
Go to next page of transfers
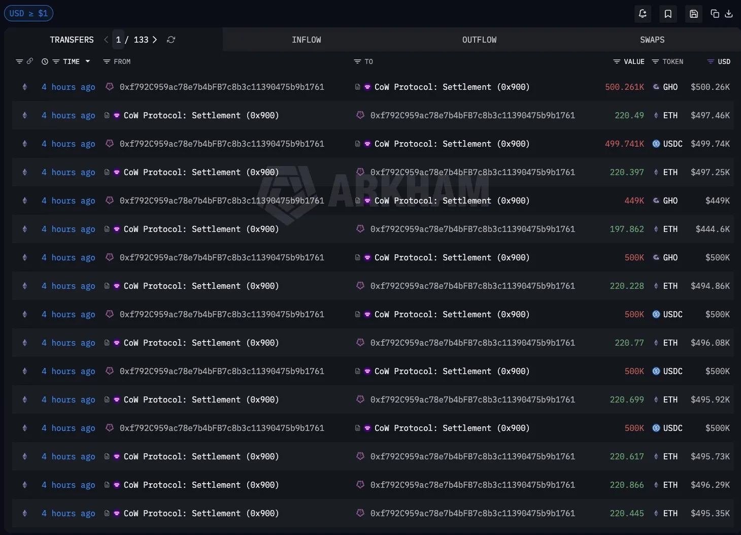tap(155, 40)
